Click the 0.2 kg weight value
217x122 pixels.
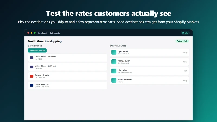pyautogui.click(x=185, y=52)
